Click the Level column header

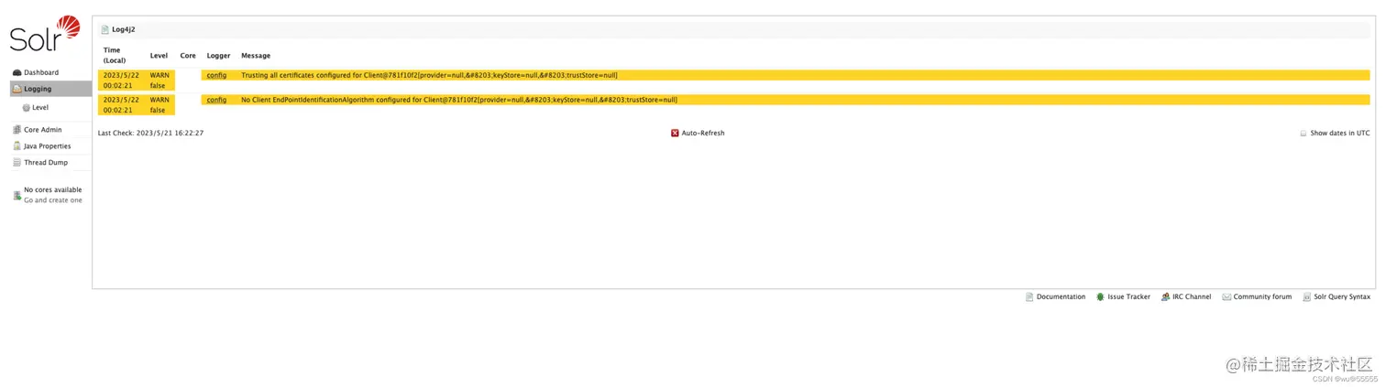(x=159, y=56)
